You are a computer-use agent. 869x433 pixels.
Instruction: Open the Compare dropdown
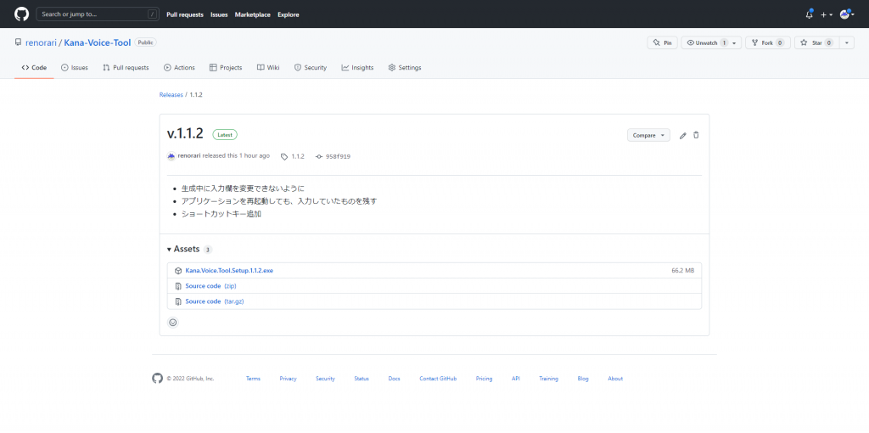pyautogui.click(x=648, y=135)
